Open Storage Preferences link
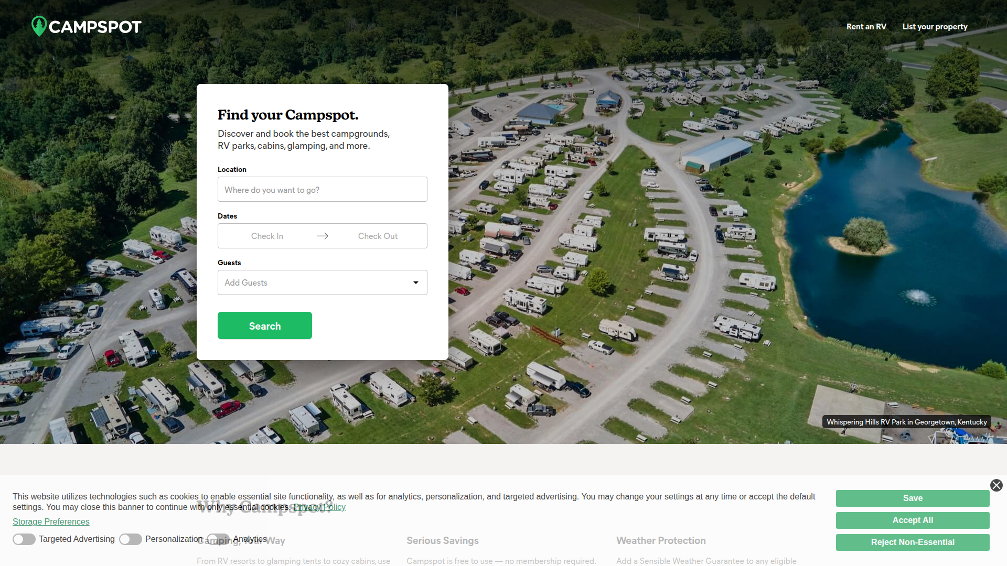Screen dimensions: 1007x566 point(51,521)
